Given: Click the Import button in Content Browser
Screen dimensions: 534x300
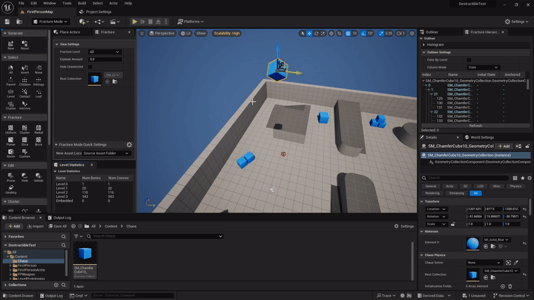Looking at the screenshot, I should pos(35,226).
